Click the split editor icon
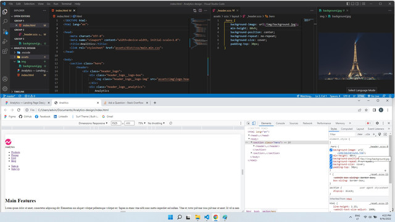Screen dimensions: 395x222 [200, 10]
